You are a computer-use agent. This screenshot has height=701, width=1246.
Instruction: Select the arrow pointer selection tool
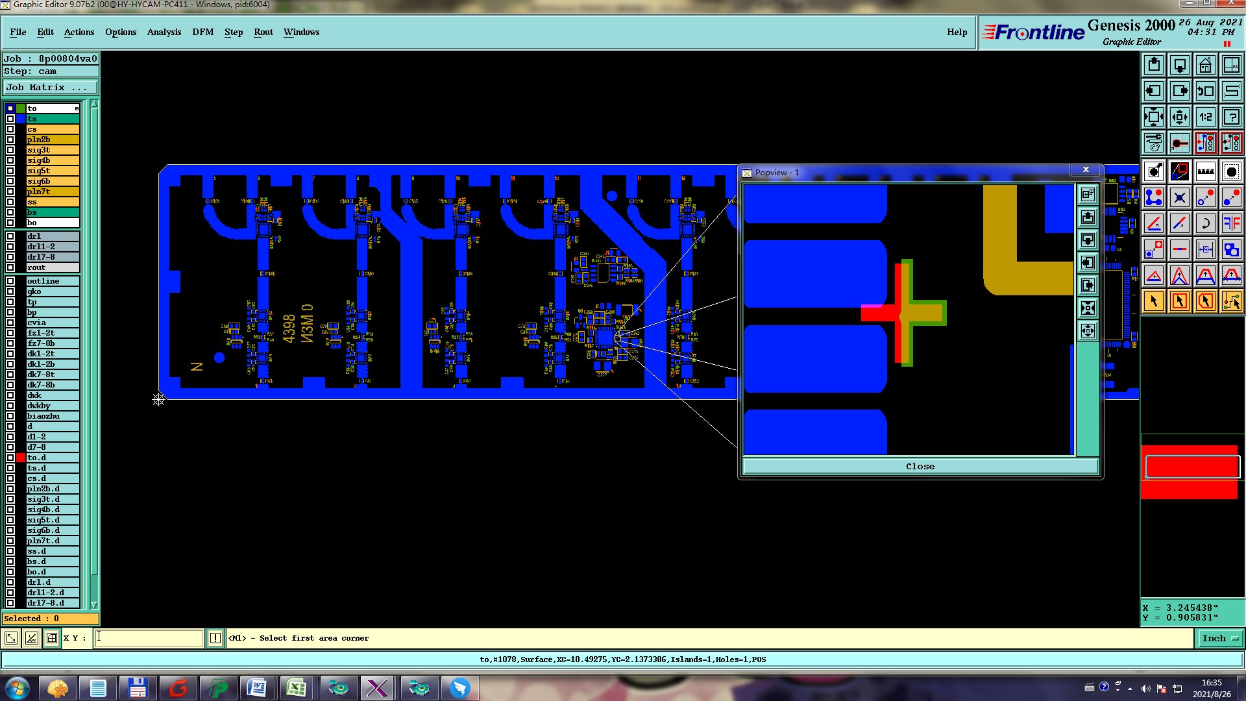pos(1153,301)
